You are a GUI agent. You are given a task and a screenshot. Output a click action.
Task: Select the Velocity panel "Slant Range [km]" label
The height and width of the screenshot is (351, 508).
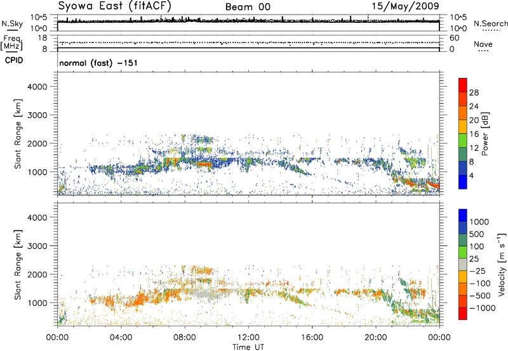(18, 264)
